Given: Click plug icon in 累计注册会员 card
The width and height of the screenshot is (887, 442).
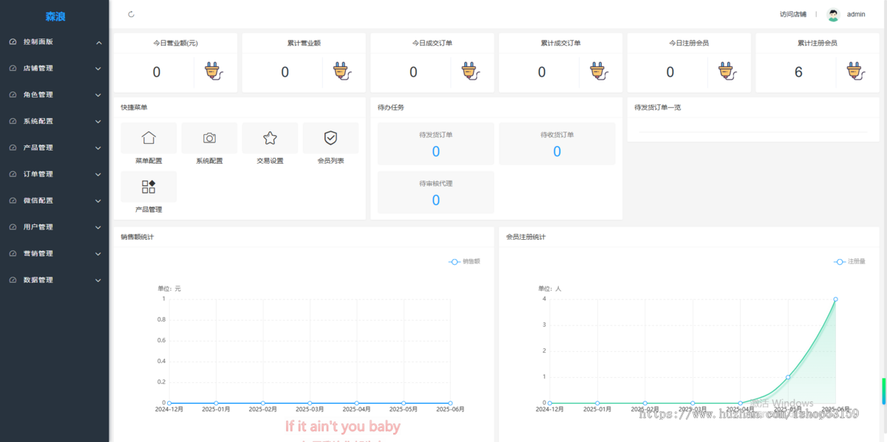Looking at the screenshot, I should 855,72.
